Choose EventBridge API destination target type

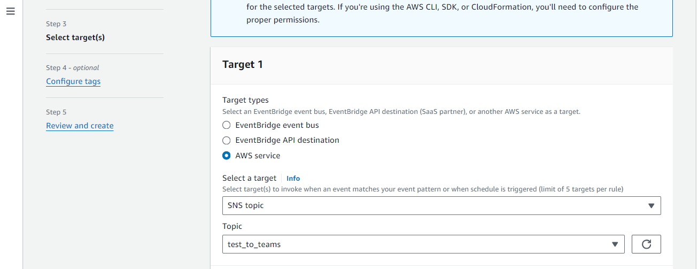227,140
